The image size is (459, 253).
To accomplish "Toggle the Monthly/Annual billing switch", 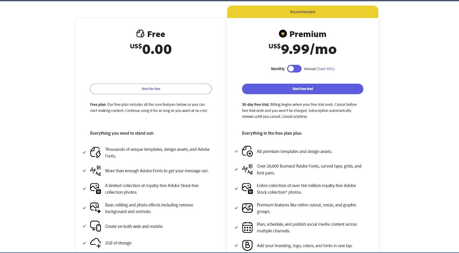I will [x=294, y=69].
